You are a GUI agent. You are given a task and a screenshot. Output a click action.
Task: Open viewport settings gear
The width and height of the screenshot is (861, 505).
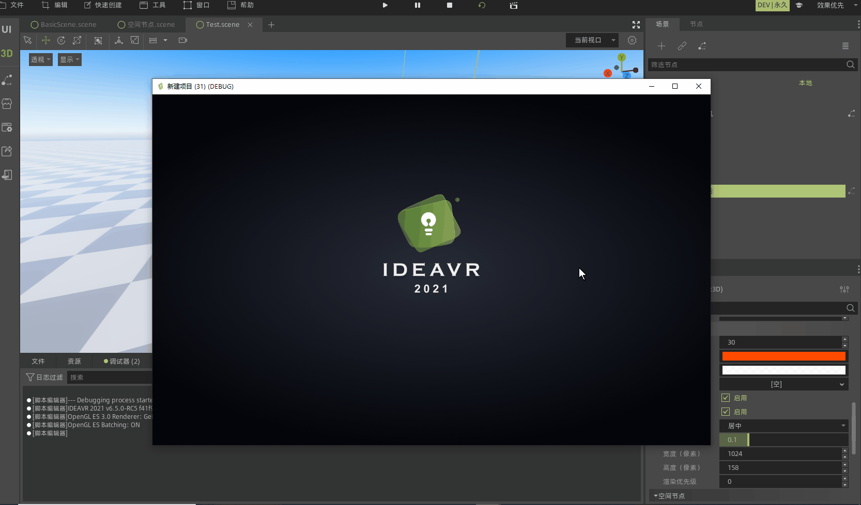coord(632,40)
